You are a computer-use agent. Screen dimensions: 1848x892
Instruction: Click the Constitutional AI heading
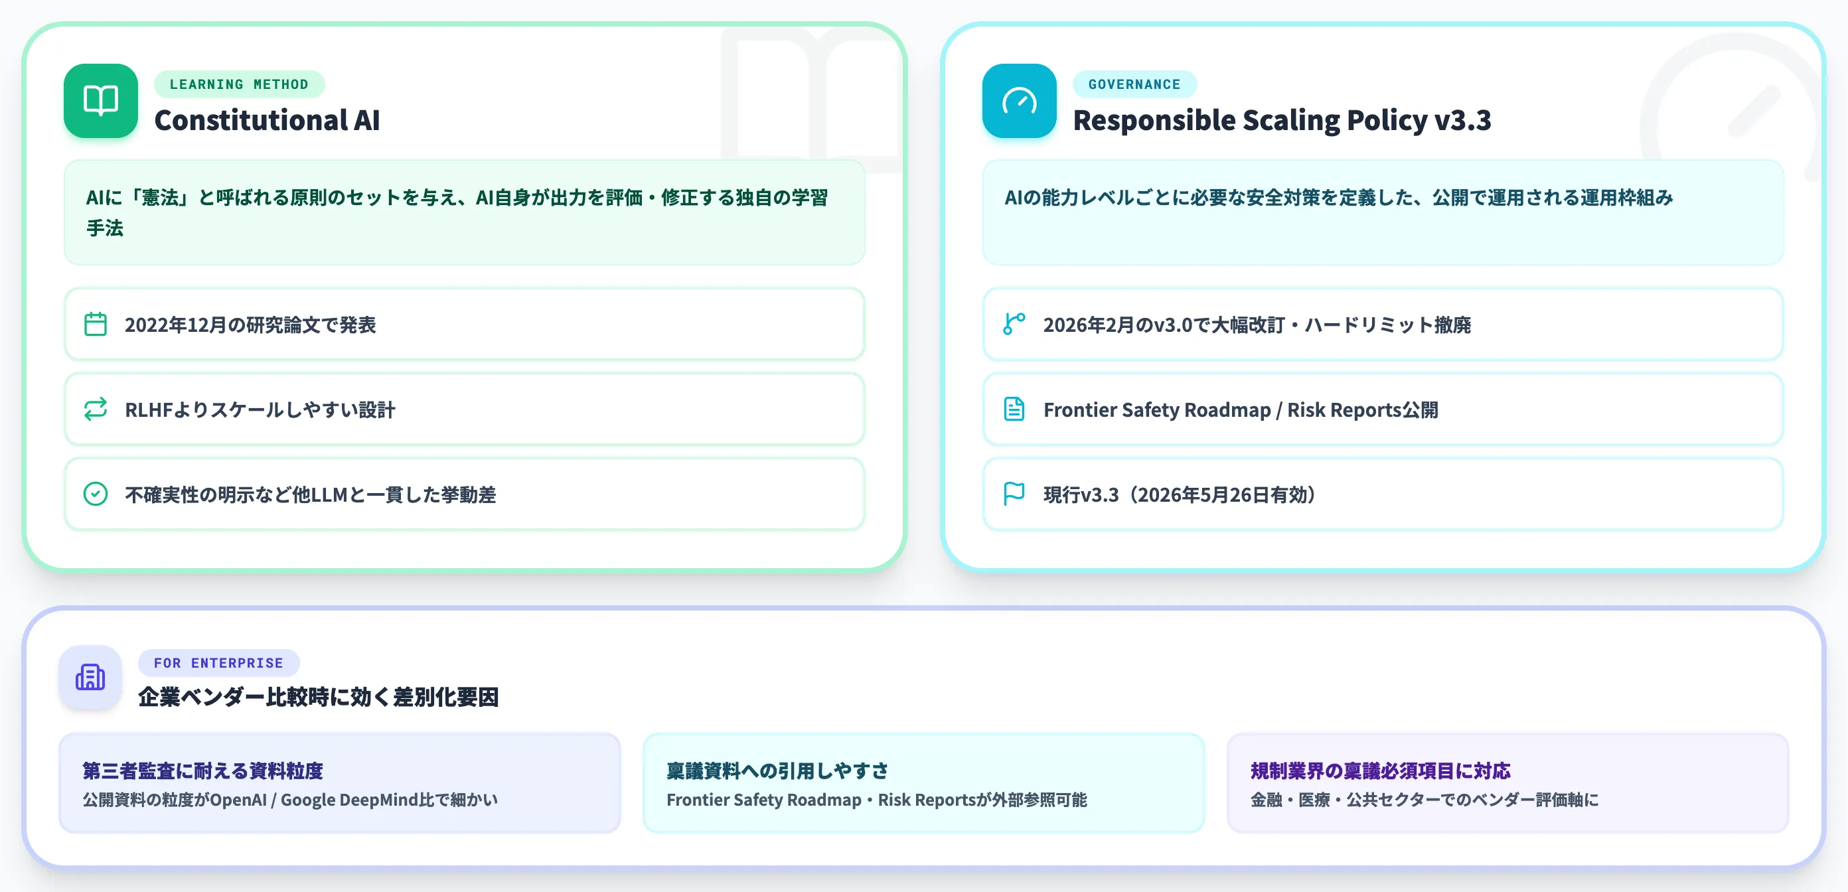click(x=267, y=119)
